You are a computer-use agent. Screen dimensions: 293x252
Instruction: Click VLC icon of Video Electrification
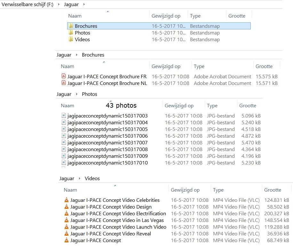(x=66, y=213)
